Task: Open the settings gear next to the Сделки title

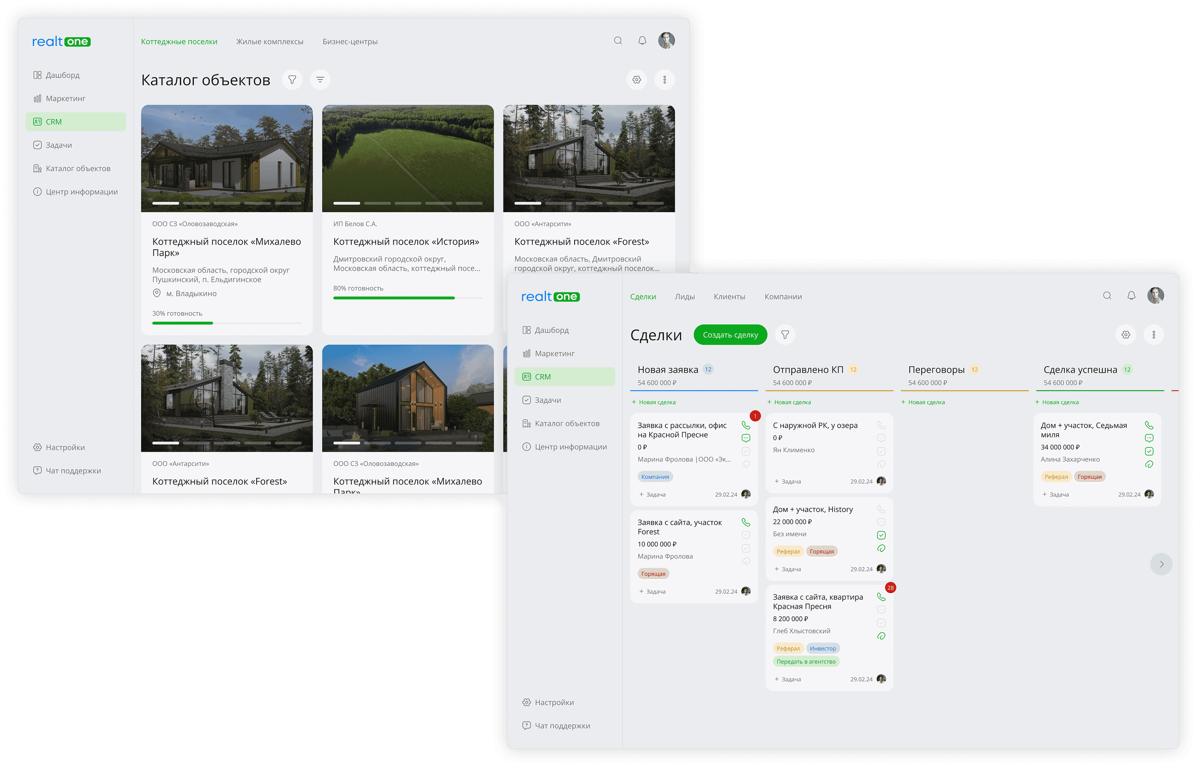Action: click(x=1126, y=334)
